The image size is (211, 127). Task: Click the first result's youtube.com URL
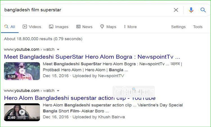(x=22, y=49)
